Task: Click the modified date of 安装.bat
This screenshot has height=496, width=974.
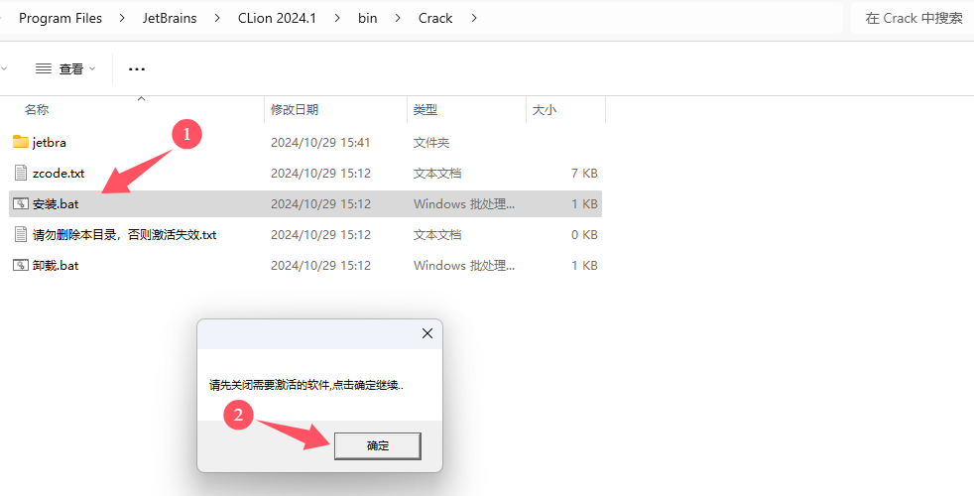Action: point(320,204)
